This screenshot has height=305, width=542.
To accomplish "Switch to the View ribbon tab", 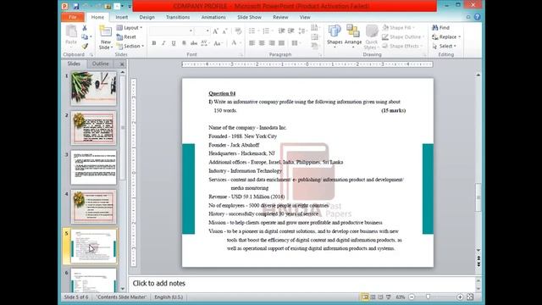I will point(305,17).
